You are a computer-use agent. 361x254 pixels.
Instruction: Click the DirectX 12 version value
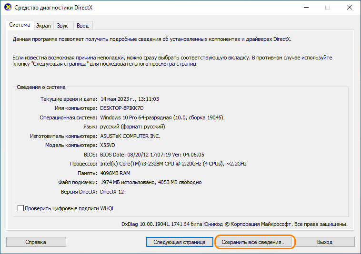[112, 192]
